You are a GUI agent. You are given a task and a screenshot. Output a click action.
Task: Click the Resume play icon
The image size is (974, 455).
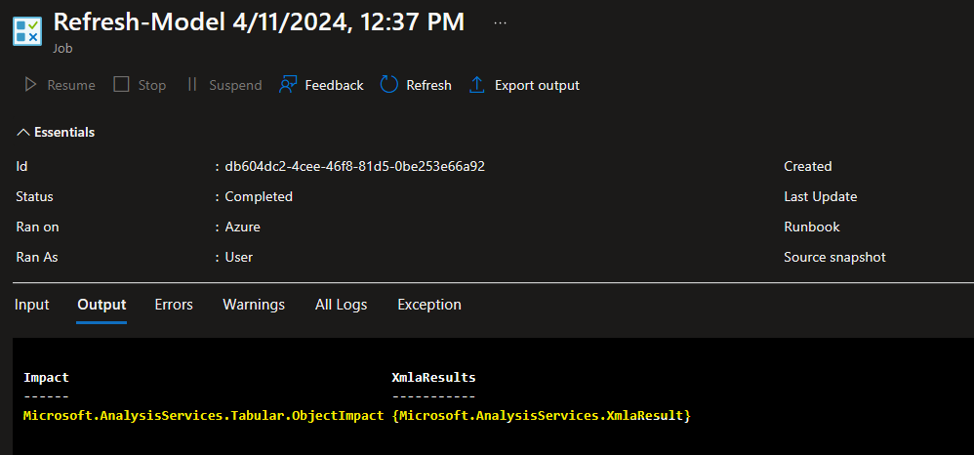[x=30, y=85]
